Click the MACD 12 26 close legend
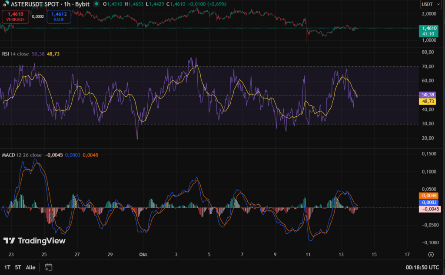The height and width of the screenshot is (275, 445). pos(22,155)
